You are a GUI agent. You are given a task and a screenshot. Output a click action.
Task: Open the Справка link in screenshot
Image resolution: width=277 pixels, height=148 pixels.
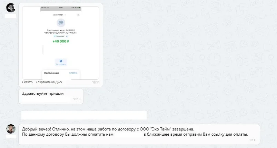(73, 73)
